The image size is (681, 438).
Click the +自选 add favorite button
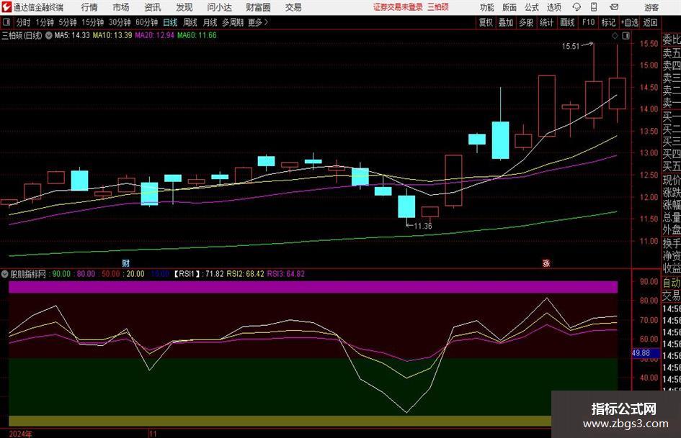click(x=630, y=22)
